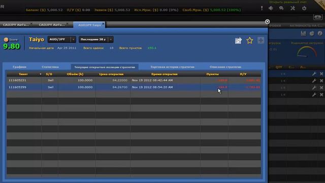Click the QTY column header in the background table
Viewport: 325px width, 183px height.
point(279,67)
